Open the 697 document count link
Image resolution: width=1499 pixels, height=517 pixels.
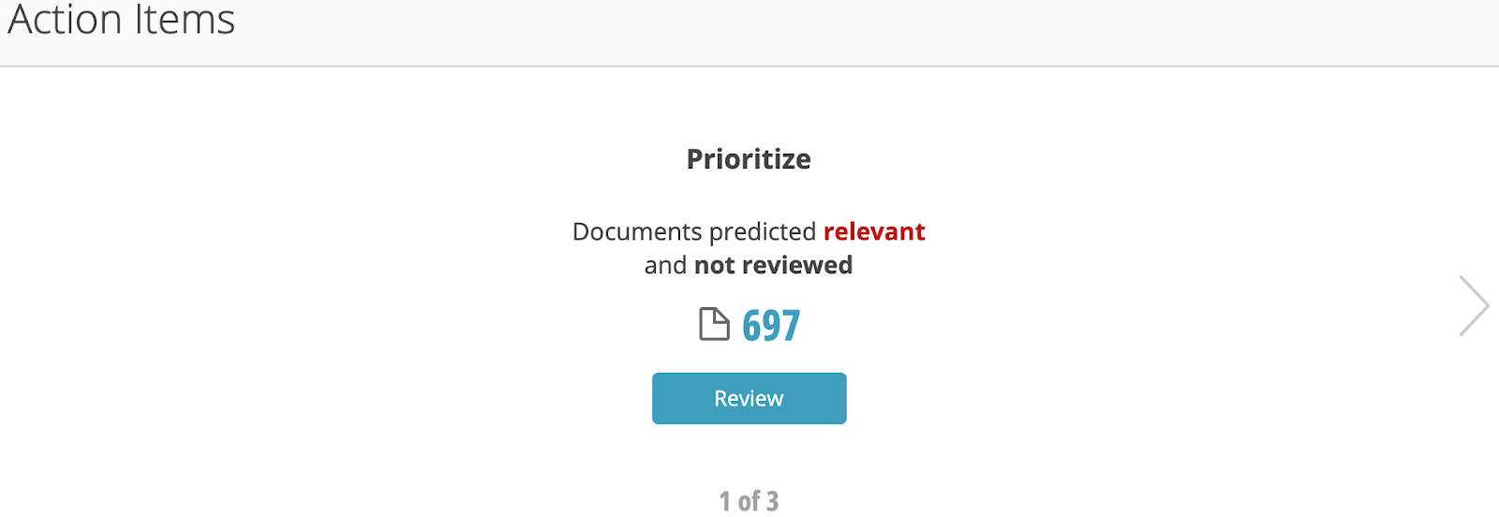[771, 325]
